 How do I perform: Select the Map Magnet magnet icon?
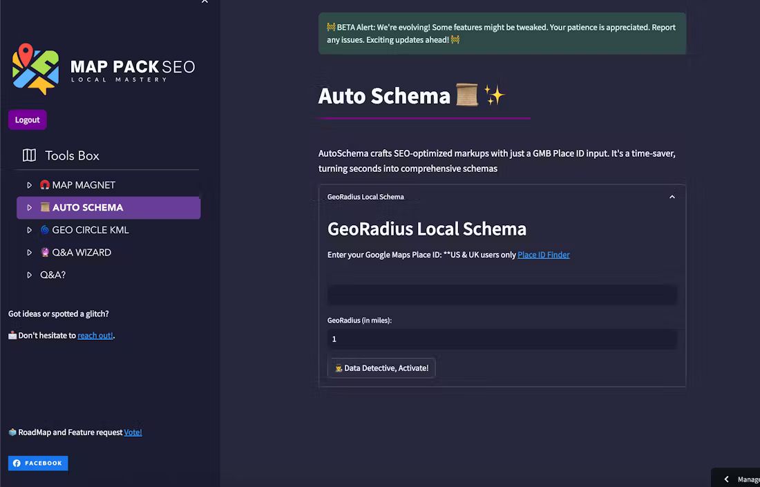tap(44, 184)
